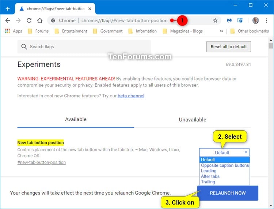Open the beta channel link

(x=131, y=96)
